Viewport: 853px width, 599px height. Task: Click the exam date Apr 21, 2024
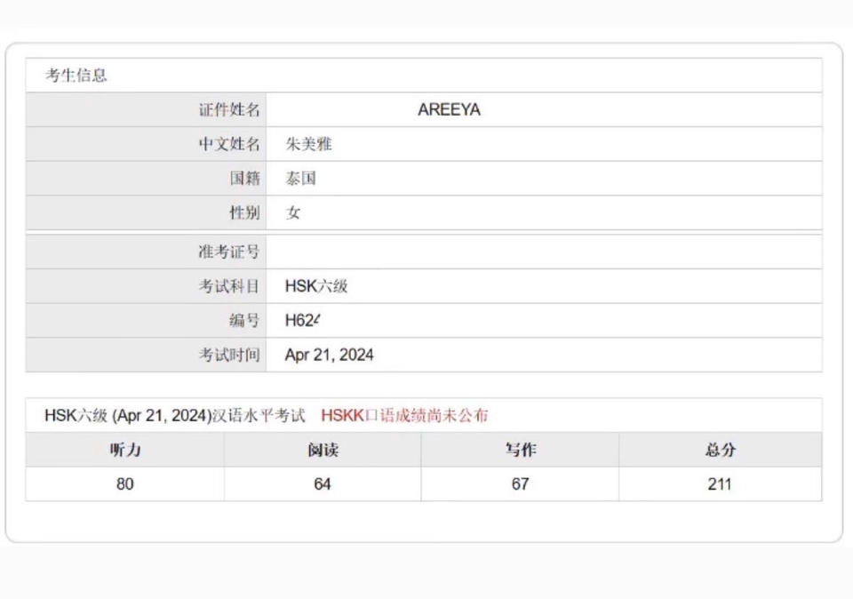329,355
